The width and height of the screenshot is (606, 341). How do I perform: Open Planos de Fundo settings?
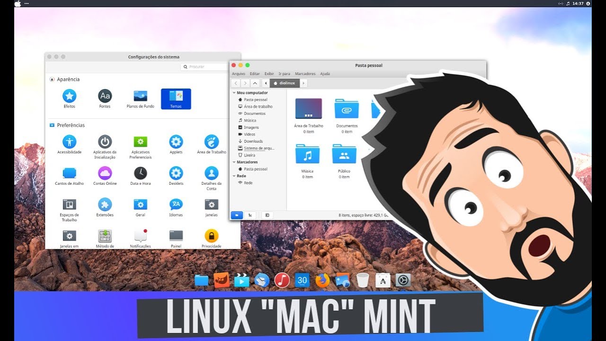point(140,99)
